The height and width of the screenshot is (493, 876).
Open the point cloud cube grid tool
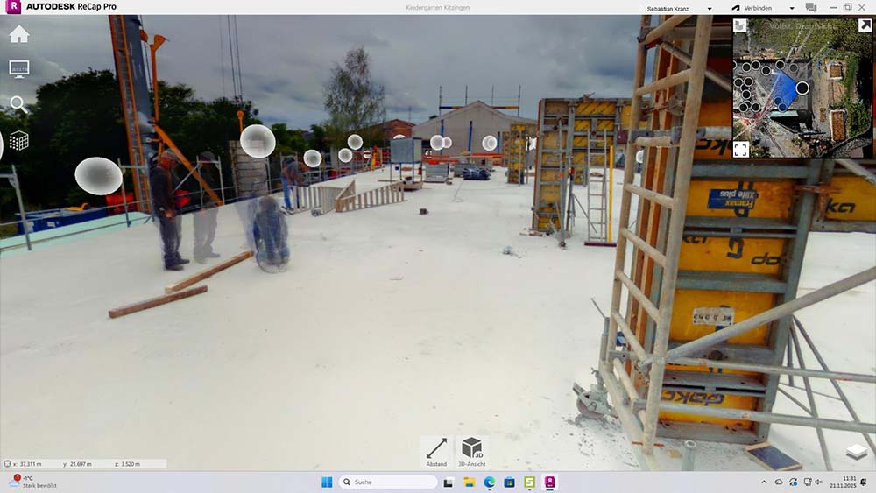click(18, 140)
